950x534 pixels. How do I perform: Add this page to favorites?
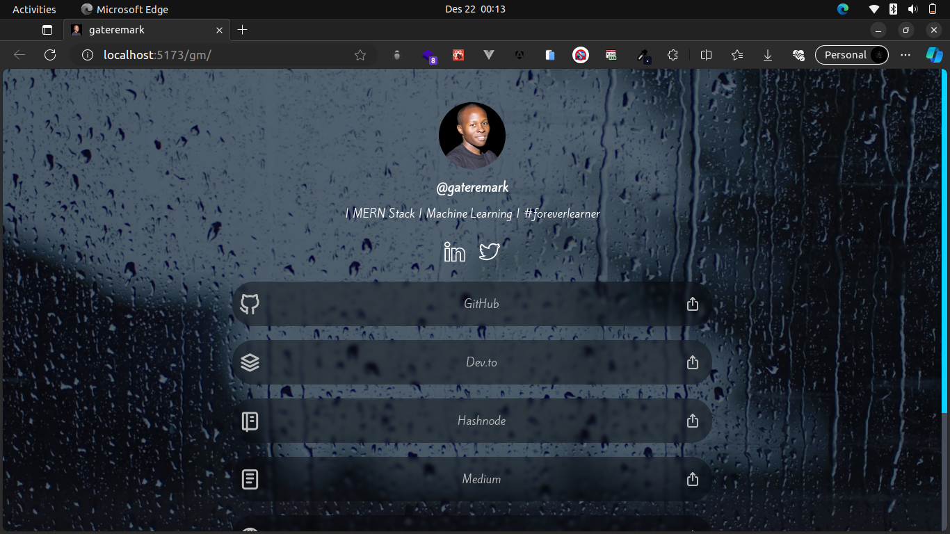point(360,55)
